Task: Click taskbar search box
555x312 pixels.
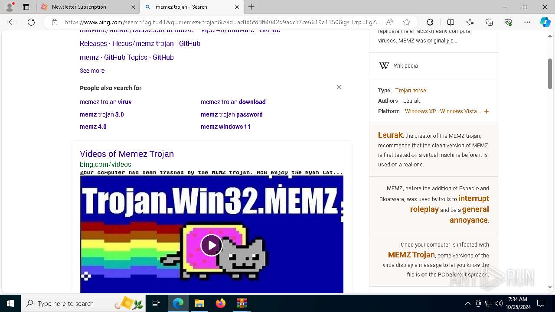Action: (x=83, y=303)
